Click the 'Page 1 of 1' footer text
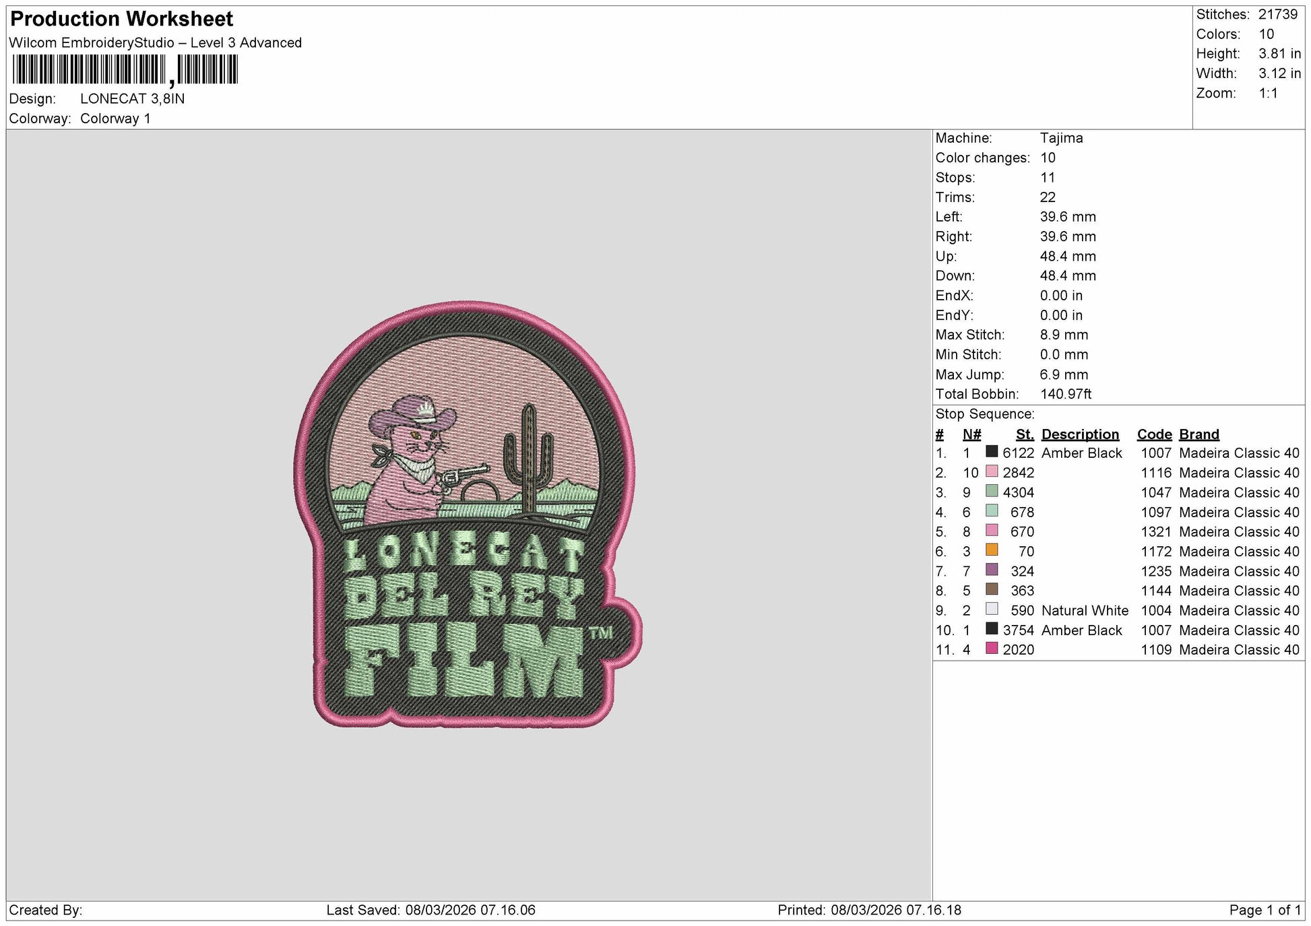The image size is (1311, 926). 1265,910
